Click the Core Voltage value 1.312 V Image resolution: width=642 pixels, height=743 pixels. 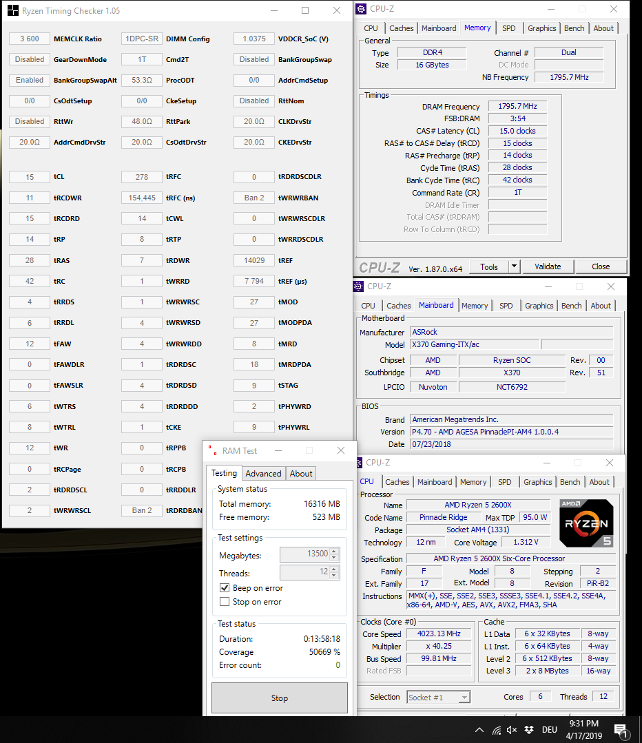(526, 542)
